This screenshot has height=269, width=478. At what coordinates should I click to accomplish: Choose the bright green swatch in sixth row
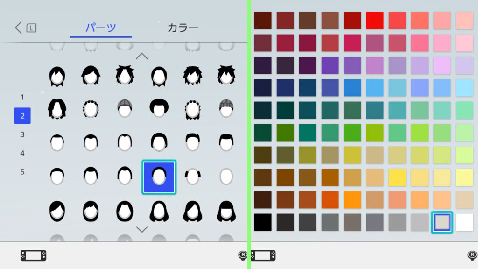[352, 133]
